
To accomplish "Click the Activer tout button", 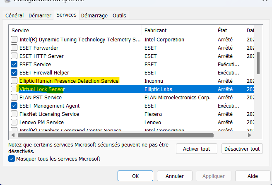I will pos(196,149).
